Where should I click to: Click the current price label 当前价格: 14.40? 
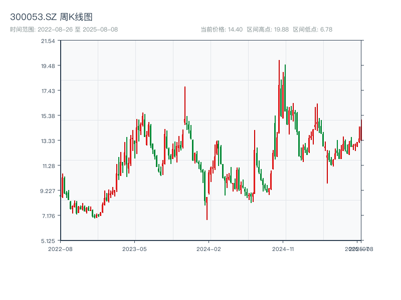pos(222,29)
